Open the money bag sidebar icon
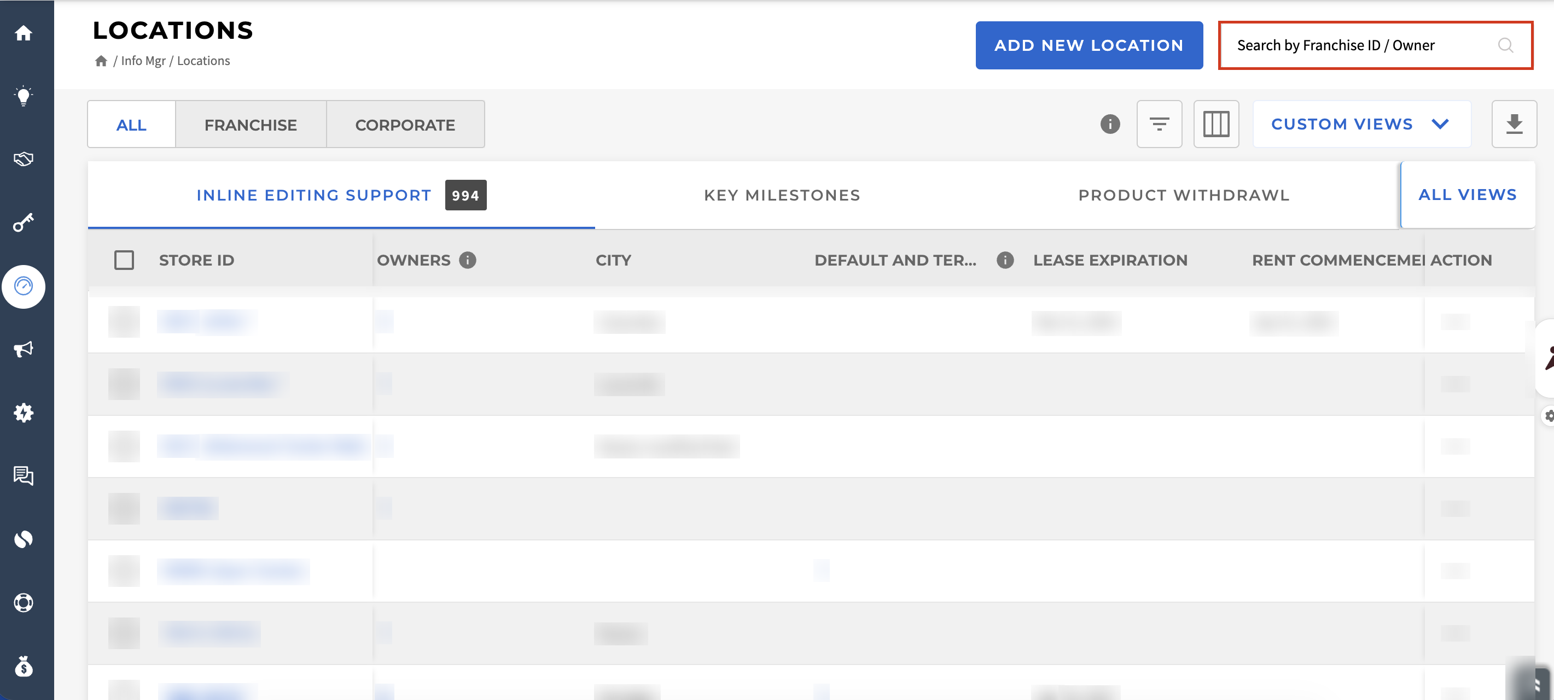 [x=24, y=666]
